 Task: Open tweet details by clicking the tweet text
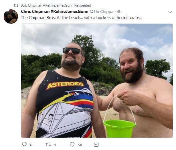[x=82, y=18]
